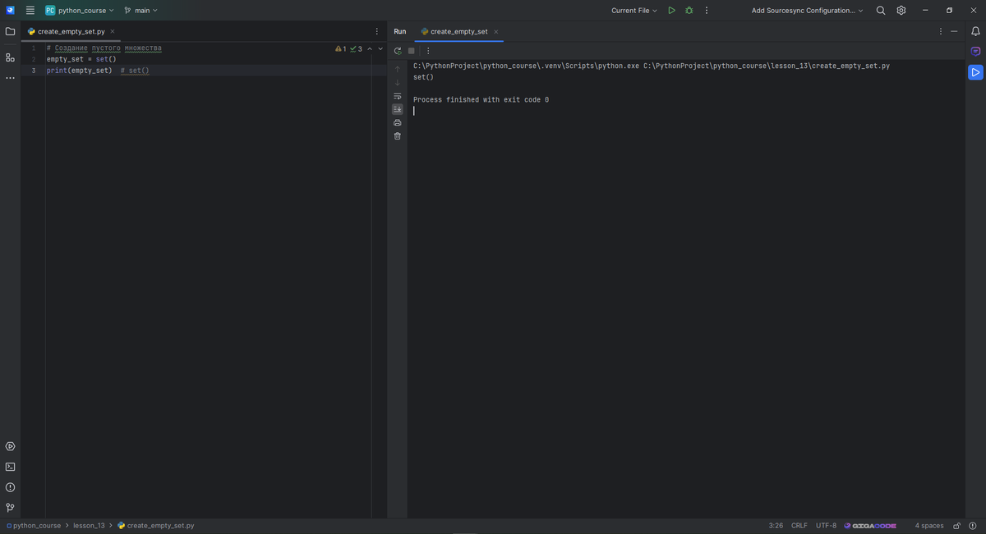
Task: Click the Run tool window title label
Action: (x=400, y=31)
